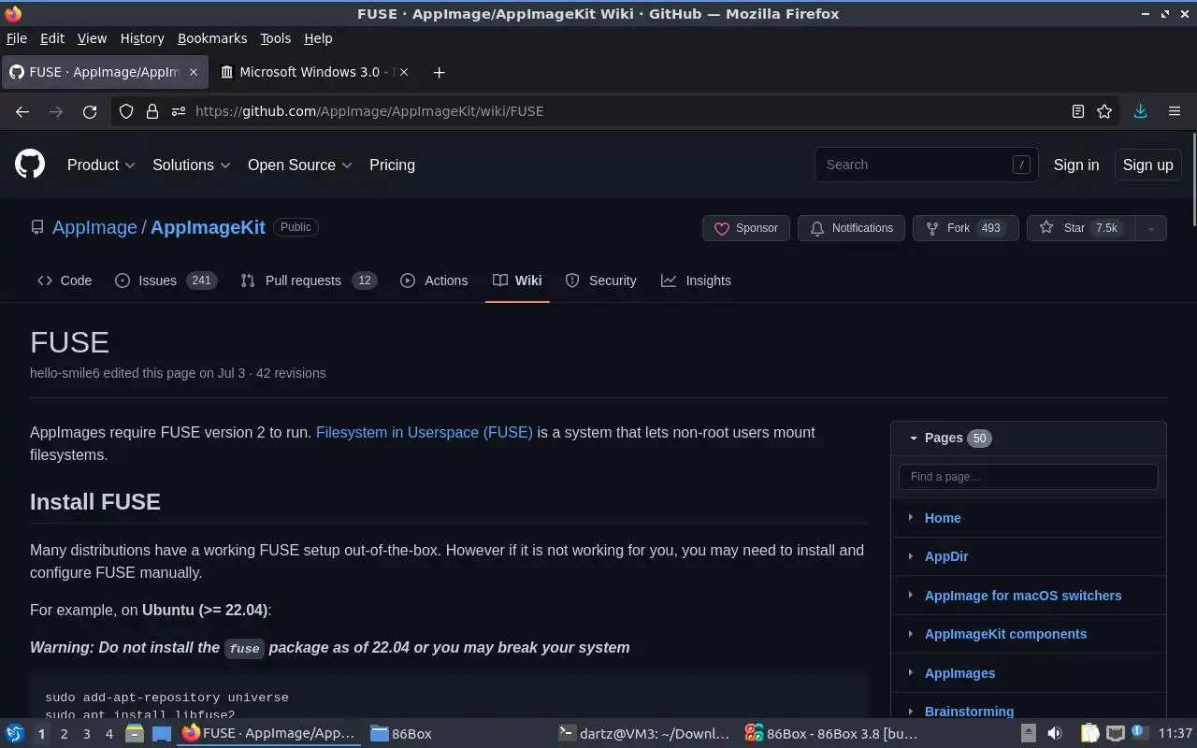Click the Sponsor heart button
This screenshot has height=748, width=1197.
pyautogui.click(x=746, y=228)
